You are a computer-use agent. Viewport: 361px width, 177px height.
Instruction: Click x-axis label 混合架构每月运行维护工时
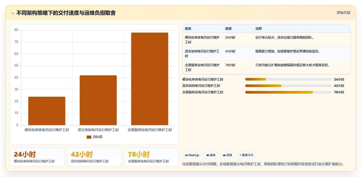click(x=98, y=130)
